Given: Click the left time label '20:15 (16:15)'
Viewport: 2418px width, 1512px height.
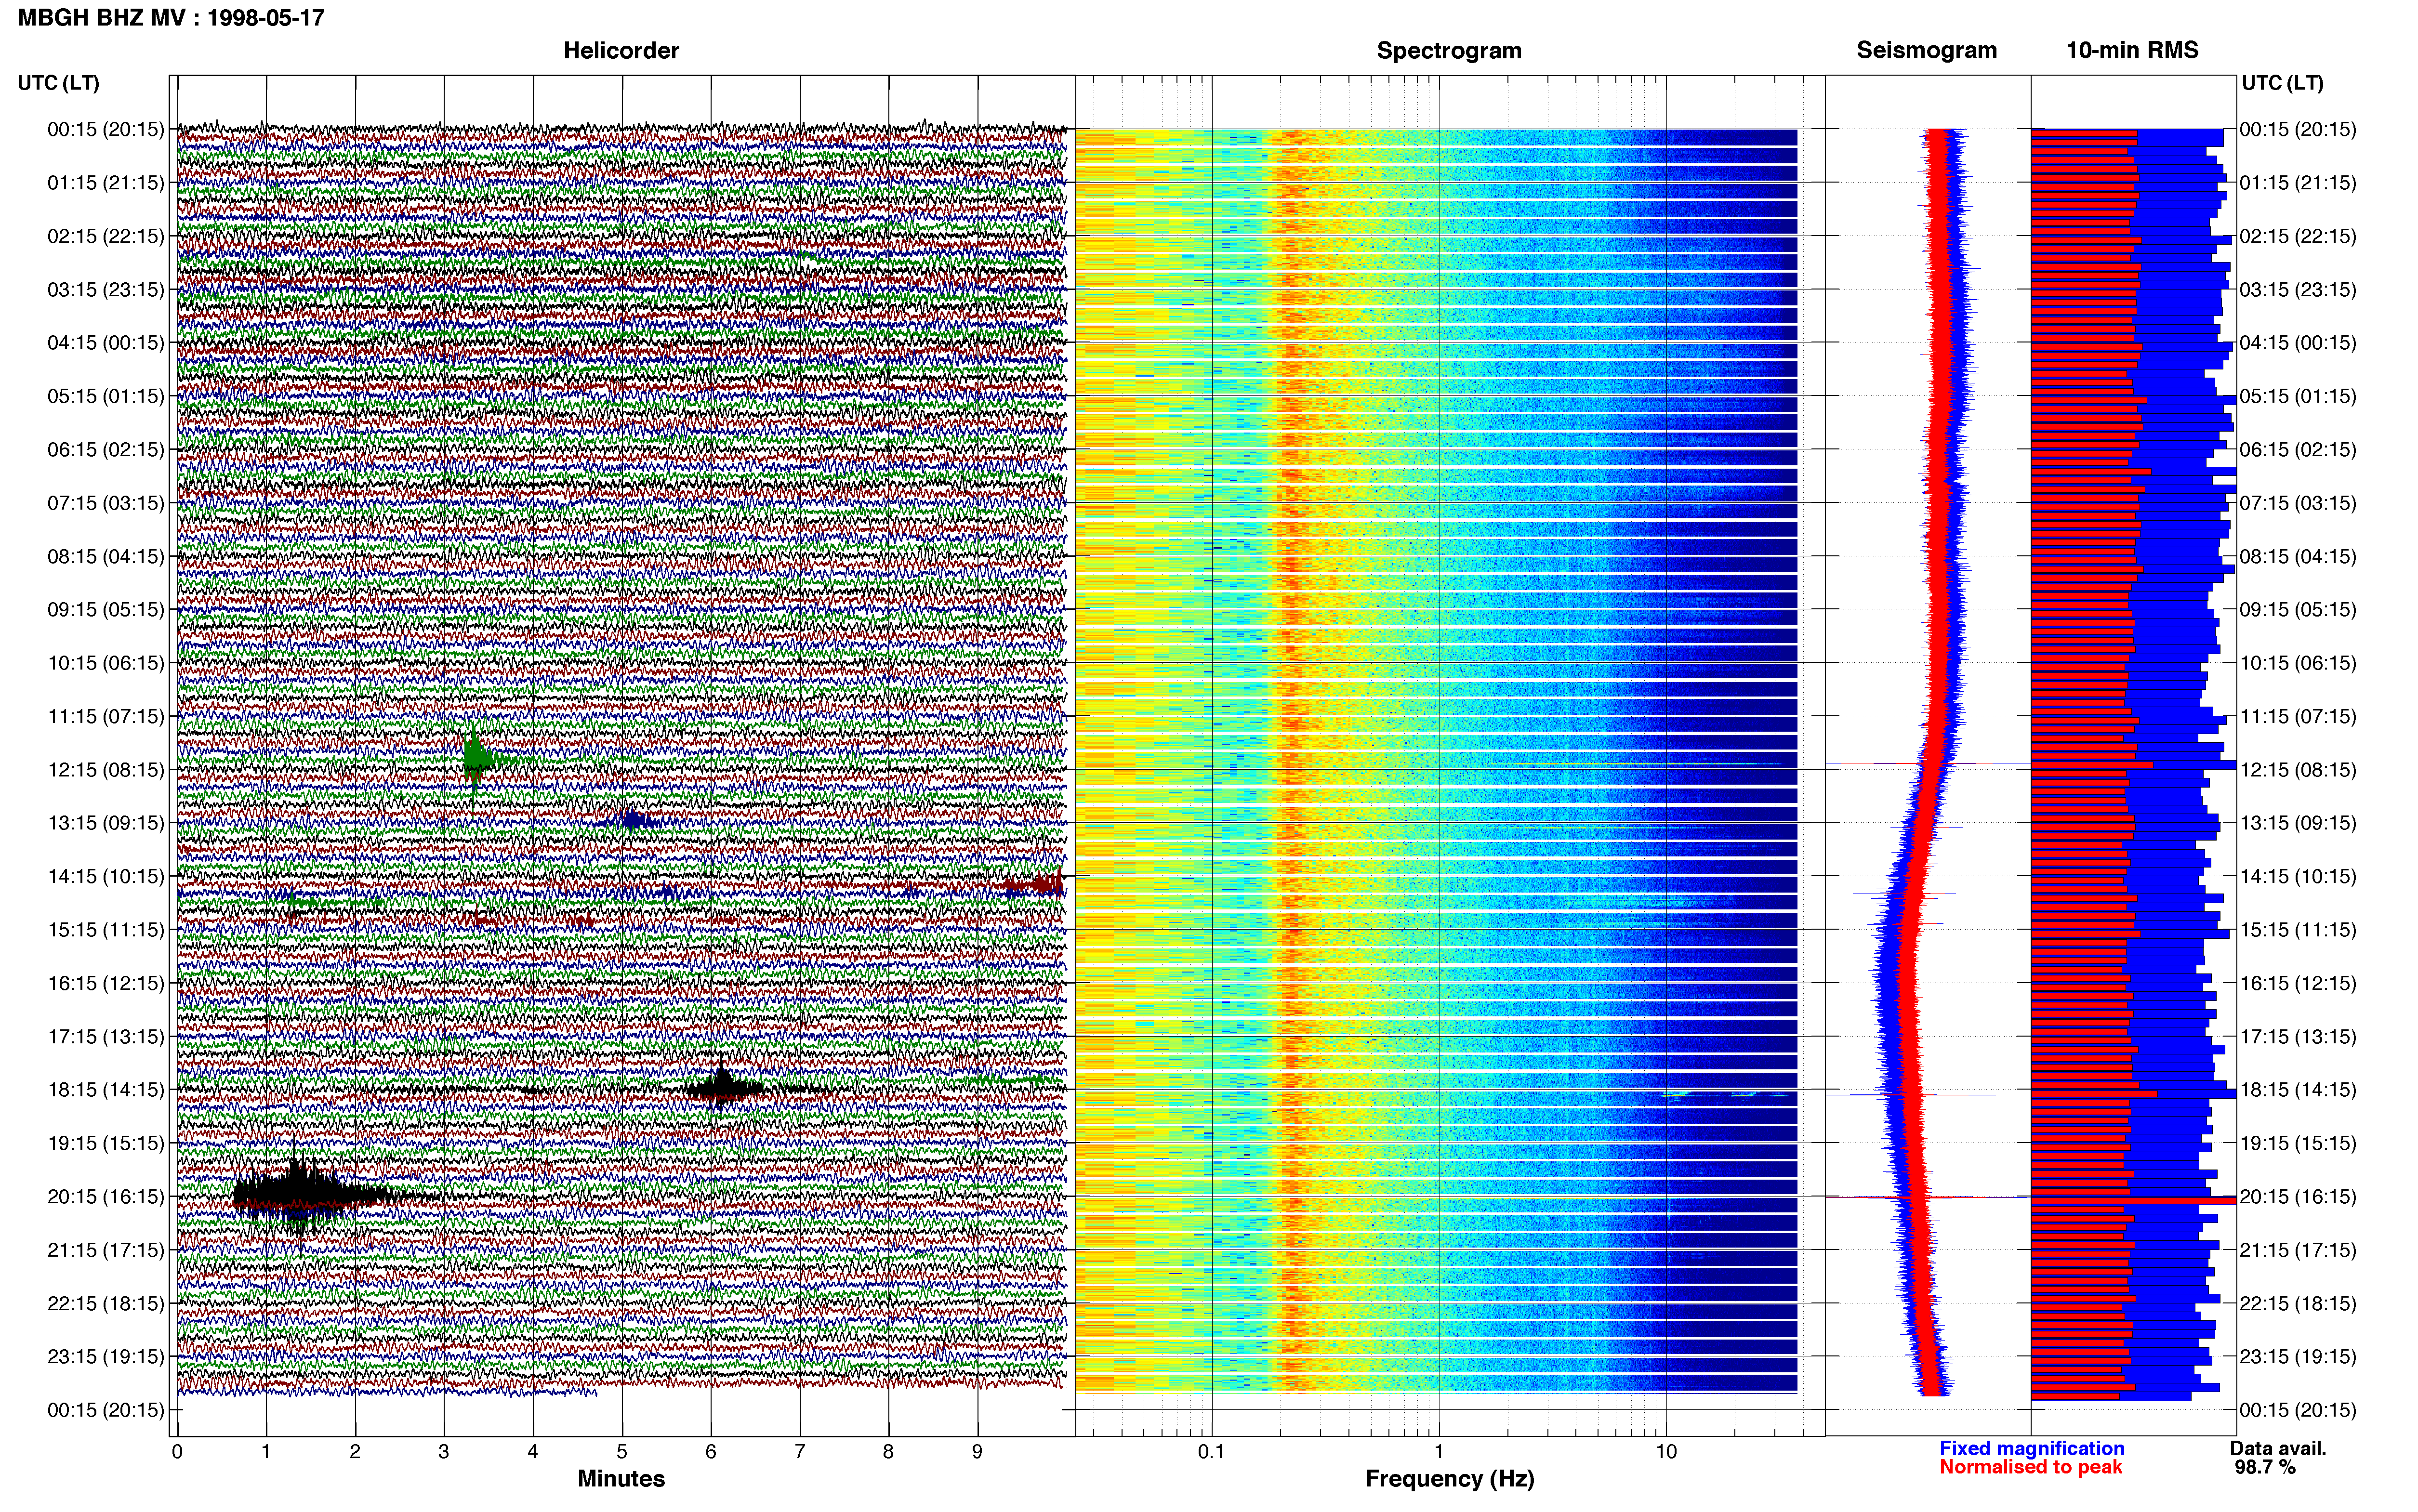Looking at the screenshot, I should pos(105,1196).
